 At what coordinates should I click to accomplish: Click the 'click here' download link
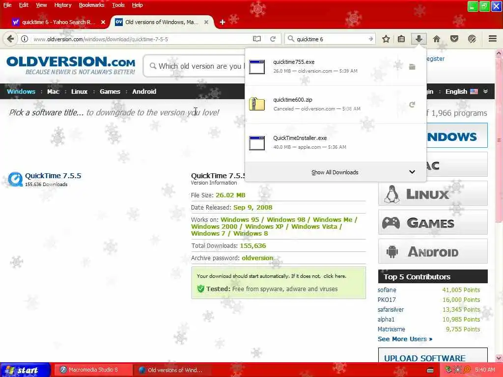coord(335,276)
